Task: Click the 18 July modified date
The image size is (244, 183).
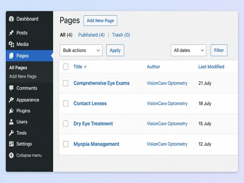Action: [205, 103]
